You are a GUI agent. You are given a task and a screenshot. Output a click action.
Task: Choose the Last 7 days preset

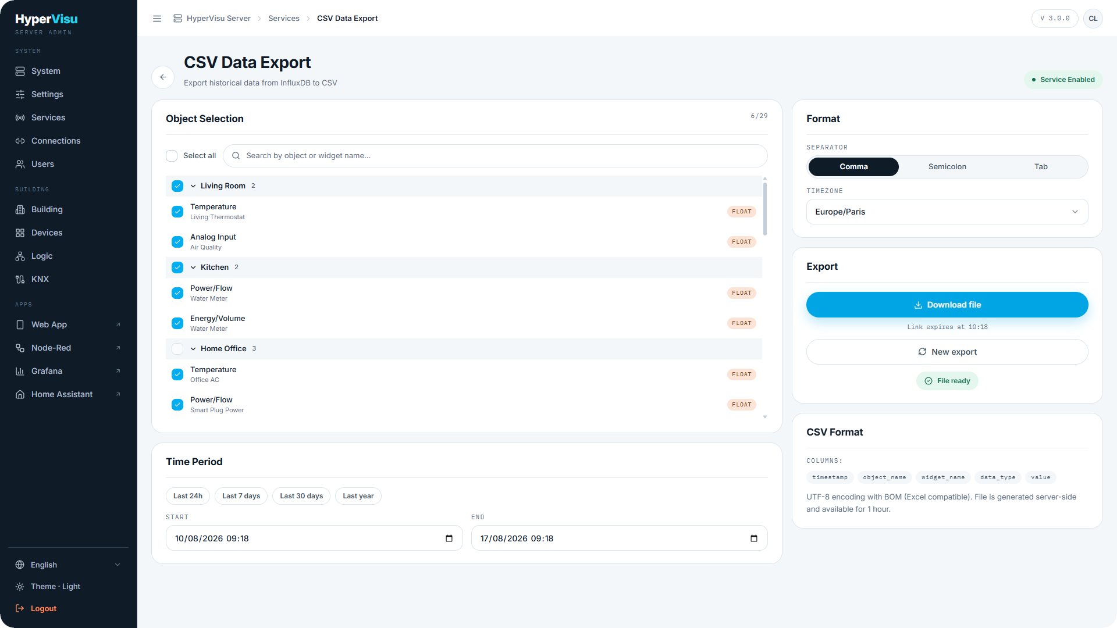241,496
